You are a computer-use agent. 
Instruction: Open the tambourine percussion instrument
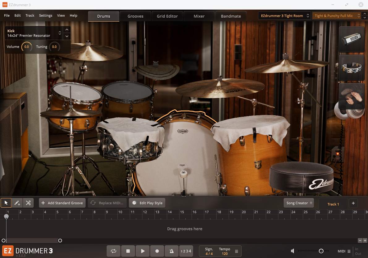pyautogui.click(x=352, y=68)
